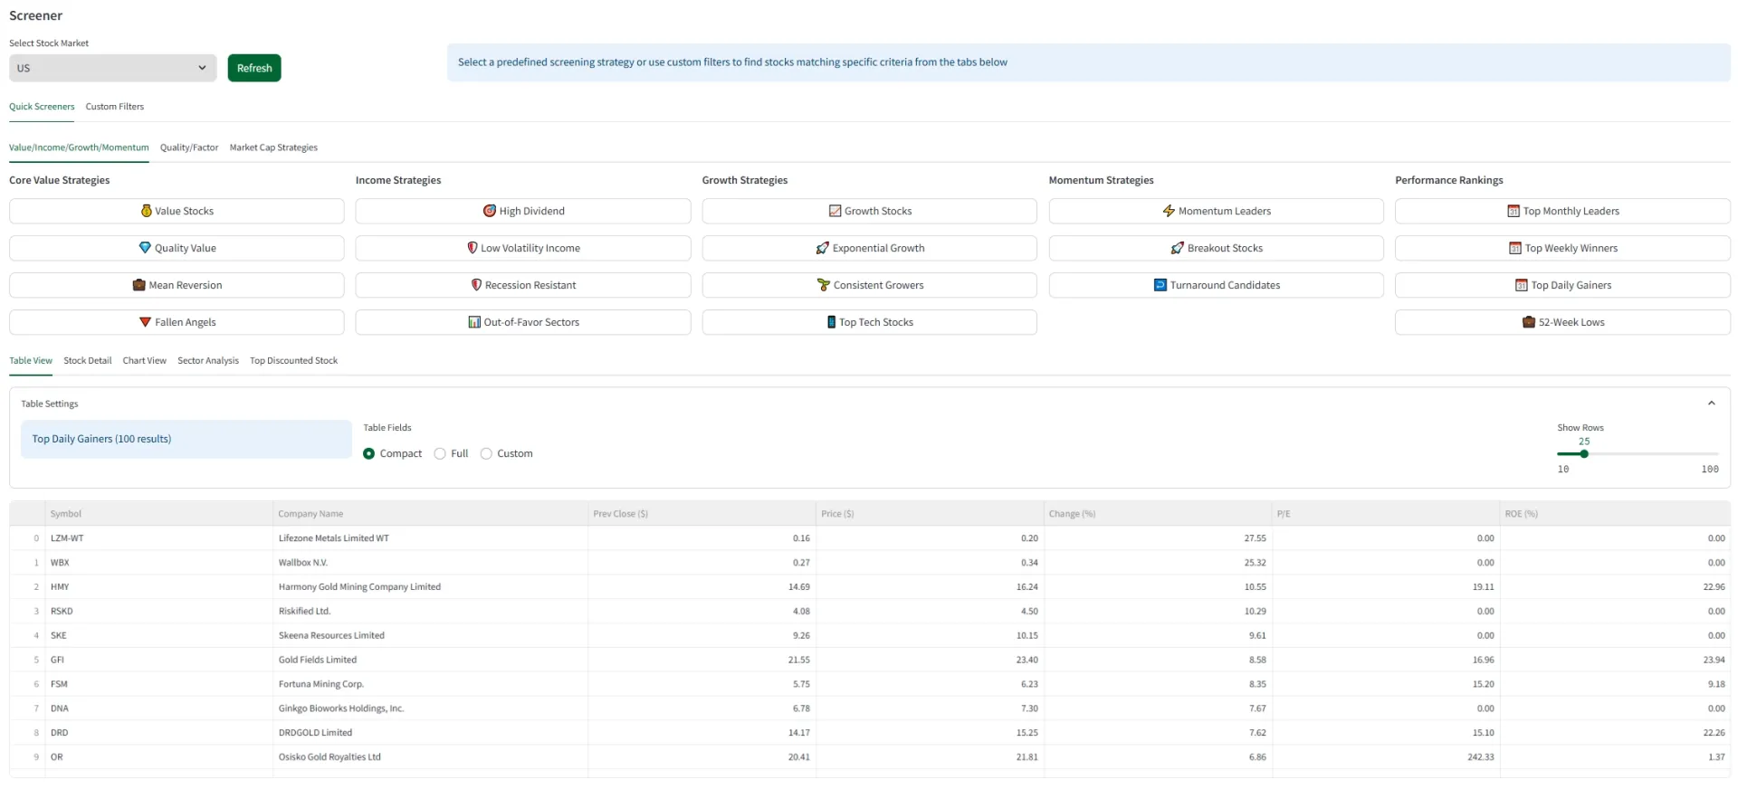This screenshot has height=789, width=1738.
Task: Select the Compact table fields option
Action: pos(369,454)
